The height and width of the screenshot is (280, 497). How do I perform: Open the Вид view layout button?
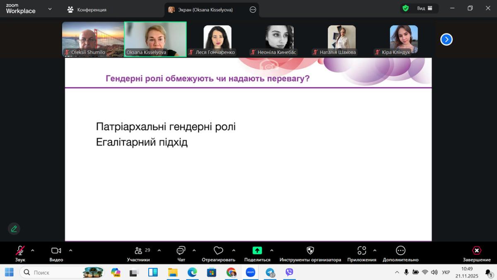424,8
